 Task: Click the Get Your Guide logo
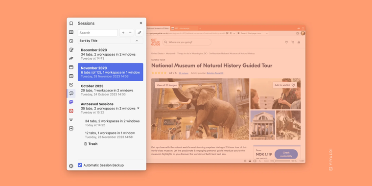tap(155, 42)
